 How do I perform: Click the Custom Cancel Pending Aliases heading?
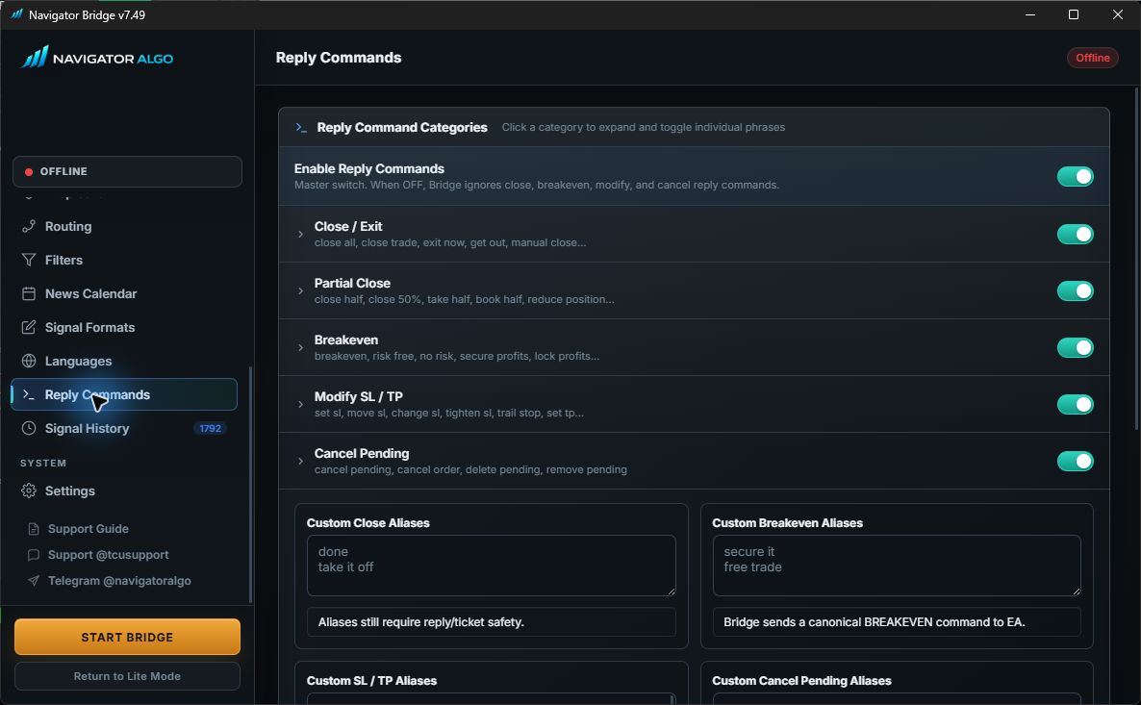pyautogui.click(x=801, y=681)
